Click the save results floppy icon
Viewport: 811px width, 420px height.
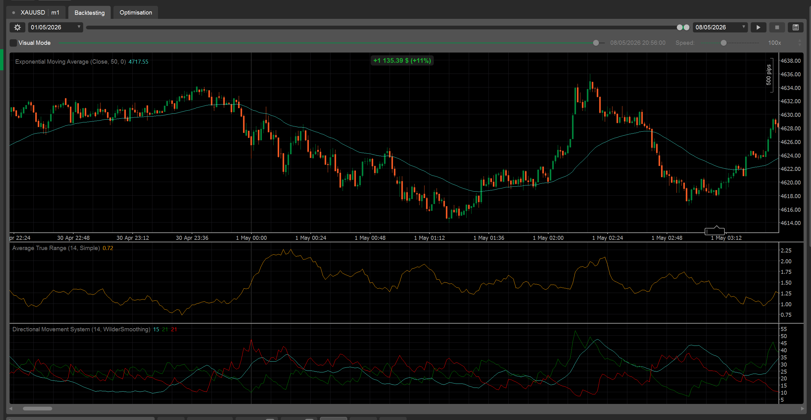pyautogui.click(x=796, y=28)
